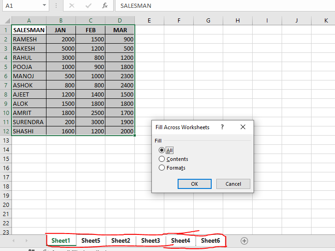This screenshot has width=335, height=251.
Task: Switch to Sheet5 tab
Action: [x=91, y=240]
